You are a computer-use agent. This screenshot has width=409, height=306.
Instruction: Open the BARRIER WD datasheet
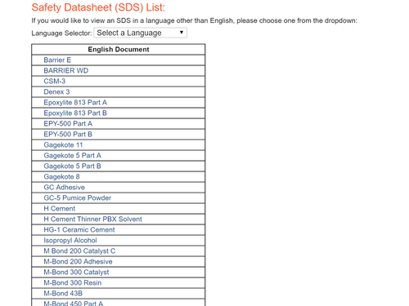(x=66, y=71)
